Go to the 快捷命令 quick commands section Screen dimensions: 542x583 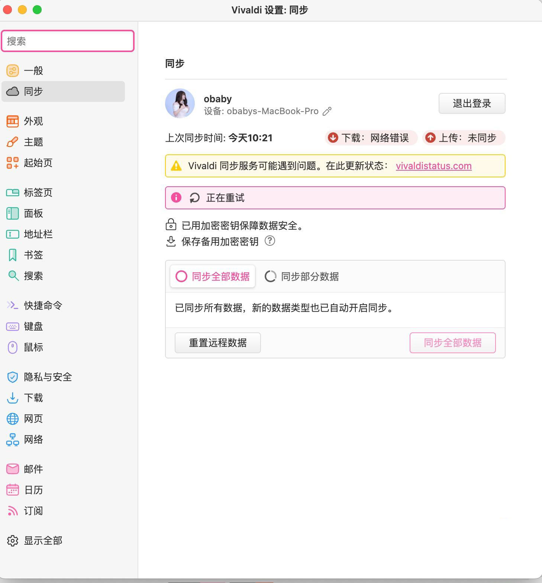point(43,306)
